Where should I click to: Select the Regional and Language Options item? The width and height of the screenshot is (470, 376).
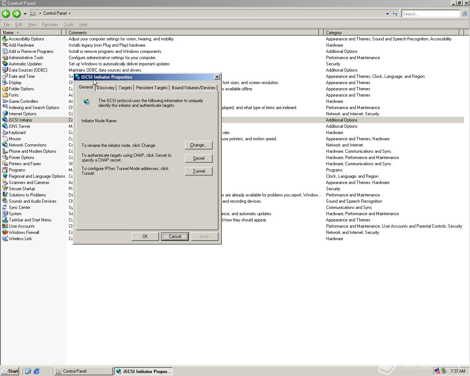click(34, 176)
